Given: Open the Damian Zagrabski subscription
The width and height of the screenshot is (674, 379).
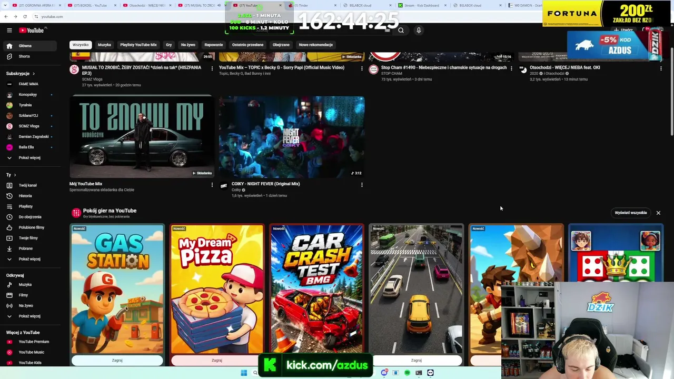Looking at the screenshot, I should (29, 137).
